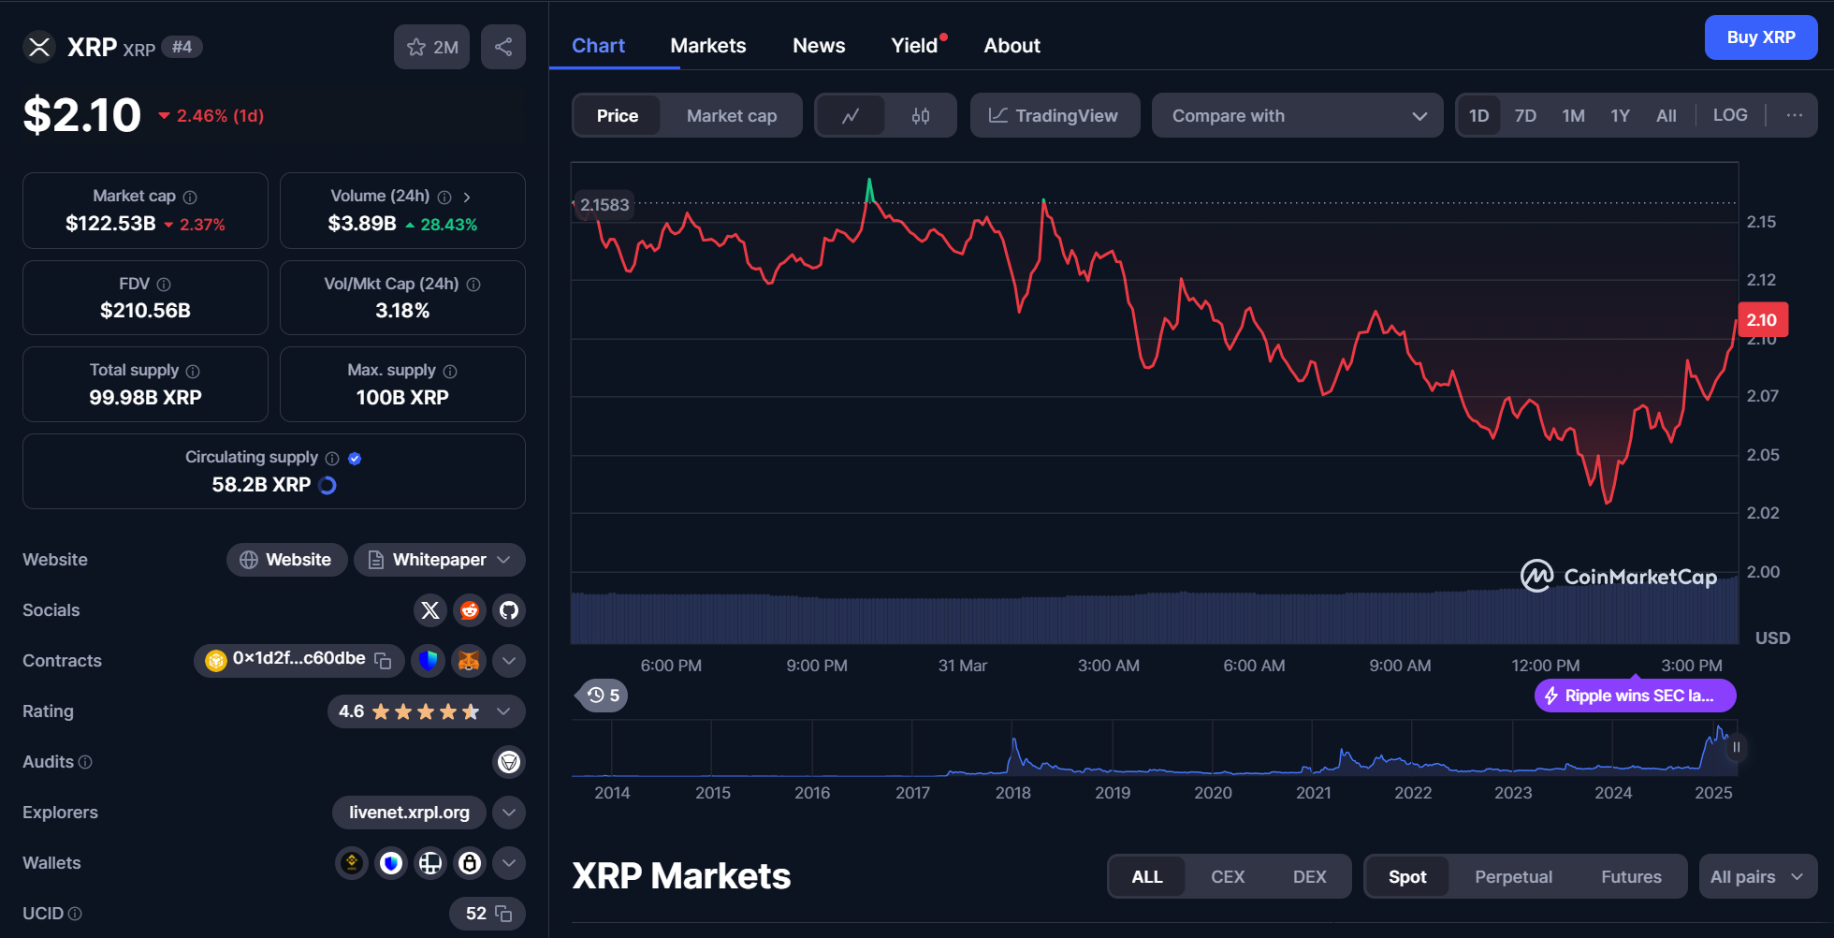This screenshot has width=1834, height=938.
Task: Add contract to MetaMask fox icon
Action: [469, 661]
